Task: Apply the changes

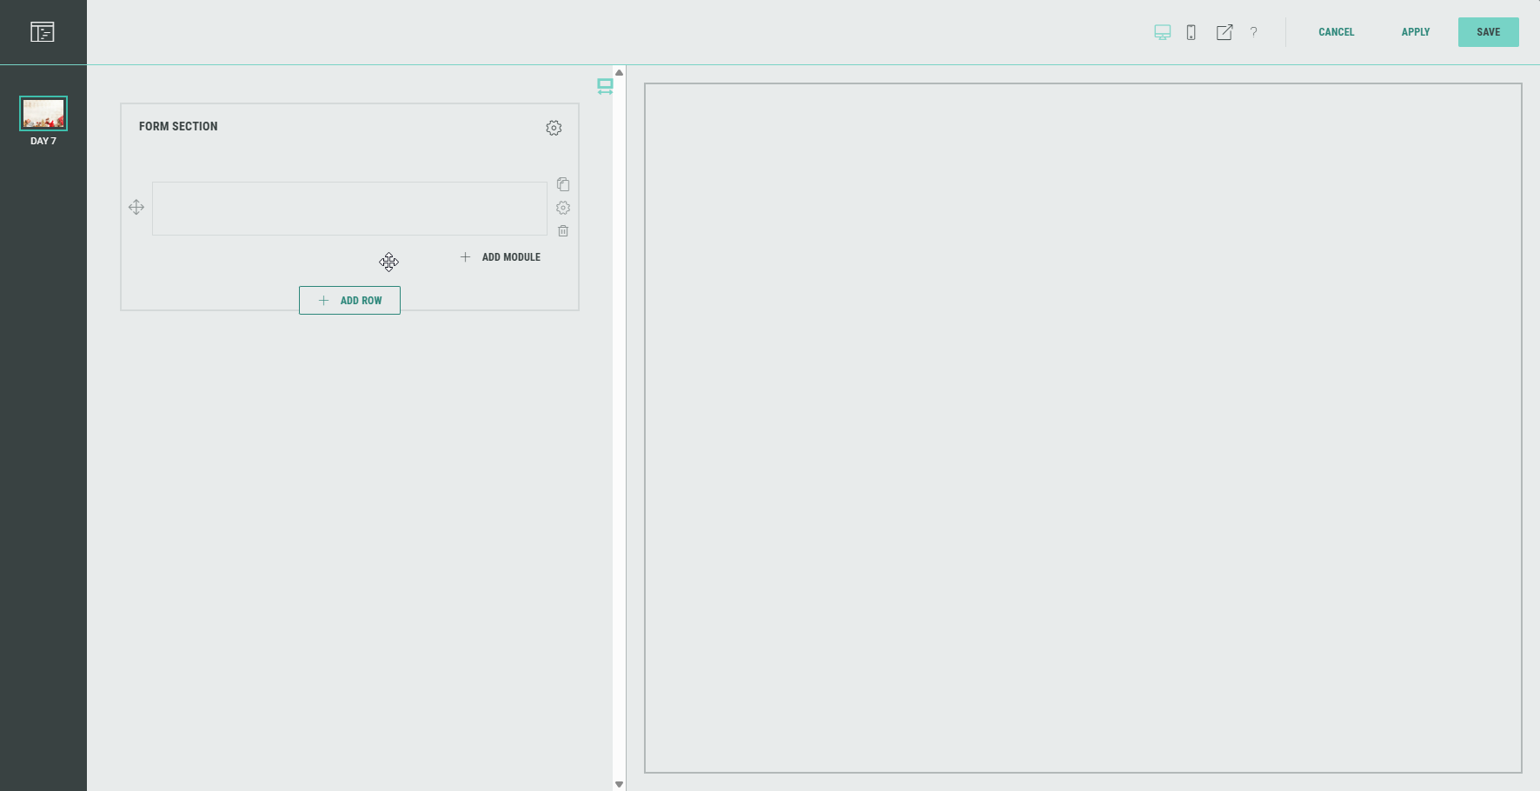Action: 1415,32
